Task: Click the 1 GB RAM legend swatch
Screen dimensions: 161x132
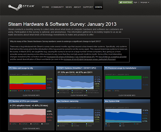Action: [x=106, y=124]
